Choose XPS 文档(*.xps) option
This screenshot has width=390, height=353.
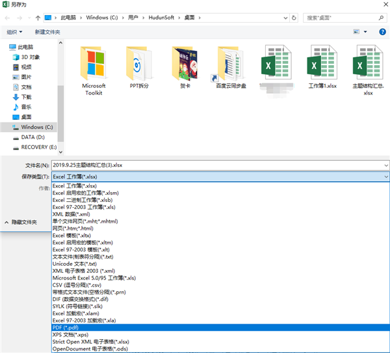click(220, 335)
